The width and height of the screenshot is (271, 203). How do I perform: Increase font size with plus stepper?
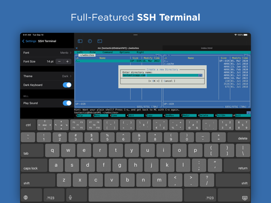click(67, 61)
